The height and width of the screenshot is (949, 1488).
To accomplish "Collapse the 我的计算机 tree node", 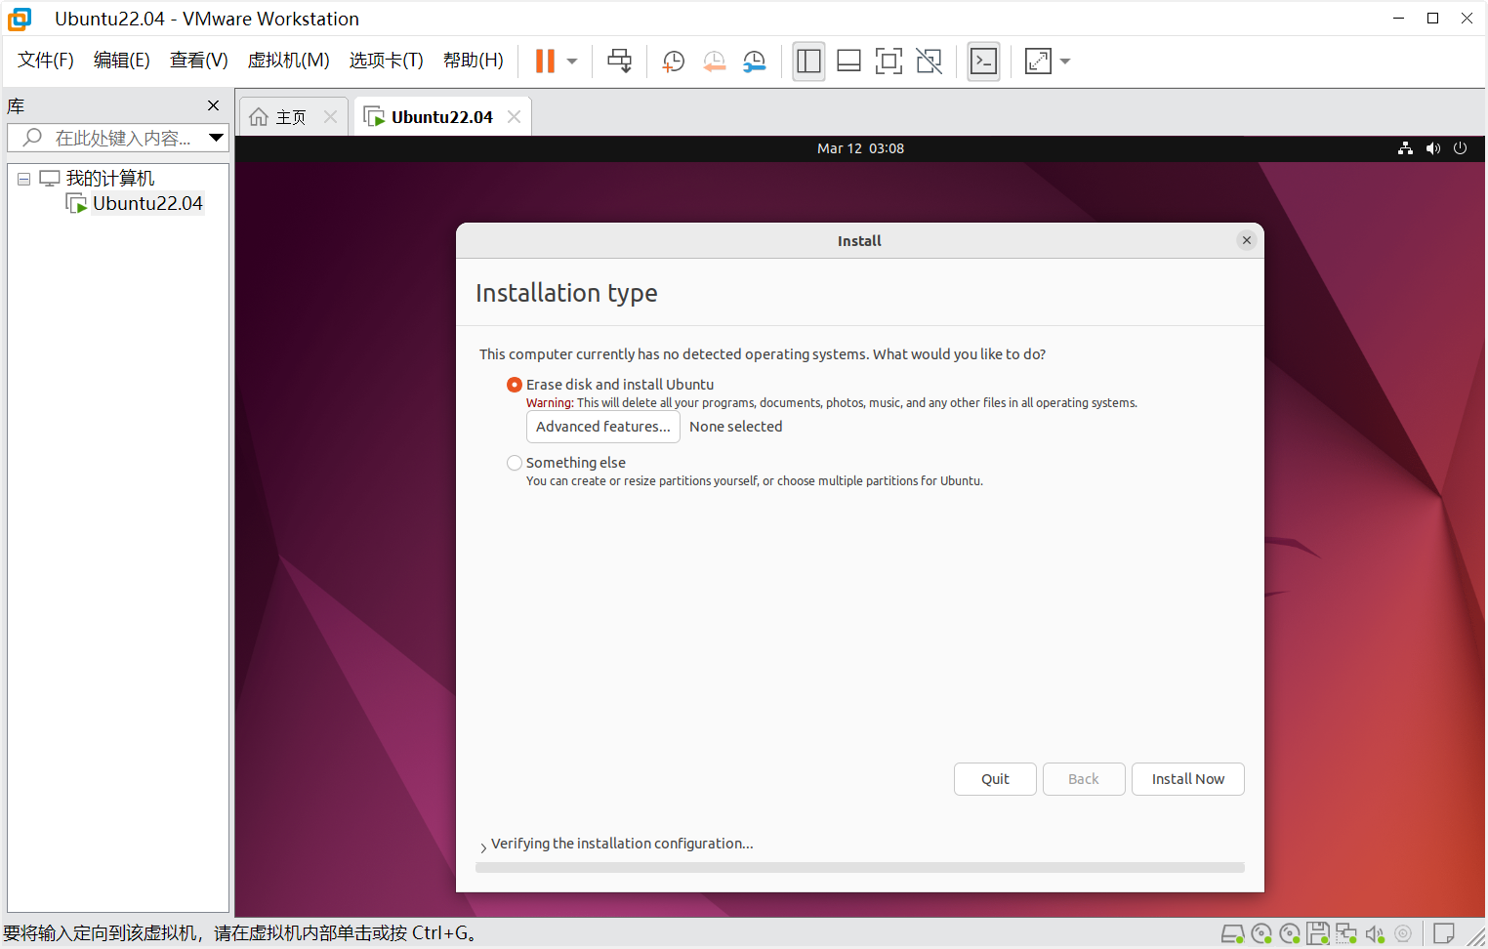I will tap(23, 179).
